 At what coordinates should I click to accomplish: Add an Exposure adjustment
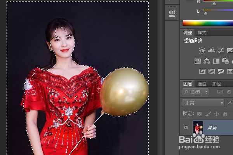pos(230,51)
